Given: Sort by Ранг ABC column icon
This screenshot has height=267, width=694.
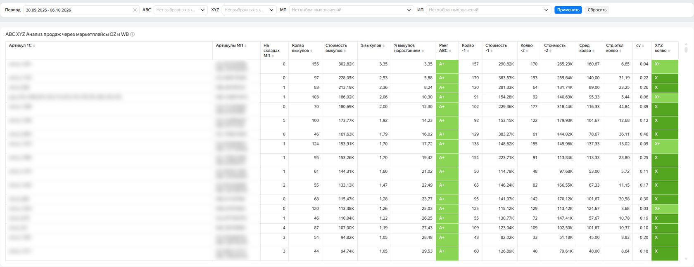Looking at the screenshot, I should click(x=450, y=51).
